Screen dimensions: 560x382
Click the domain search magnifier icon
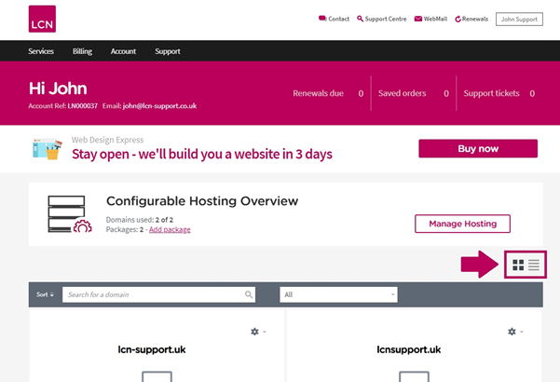pyautogui.click(x=249, y=294)
